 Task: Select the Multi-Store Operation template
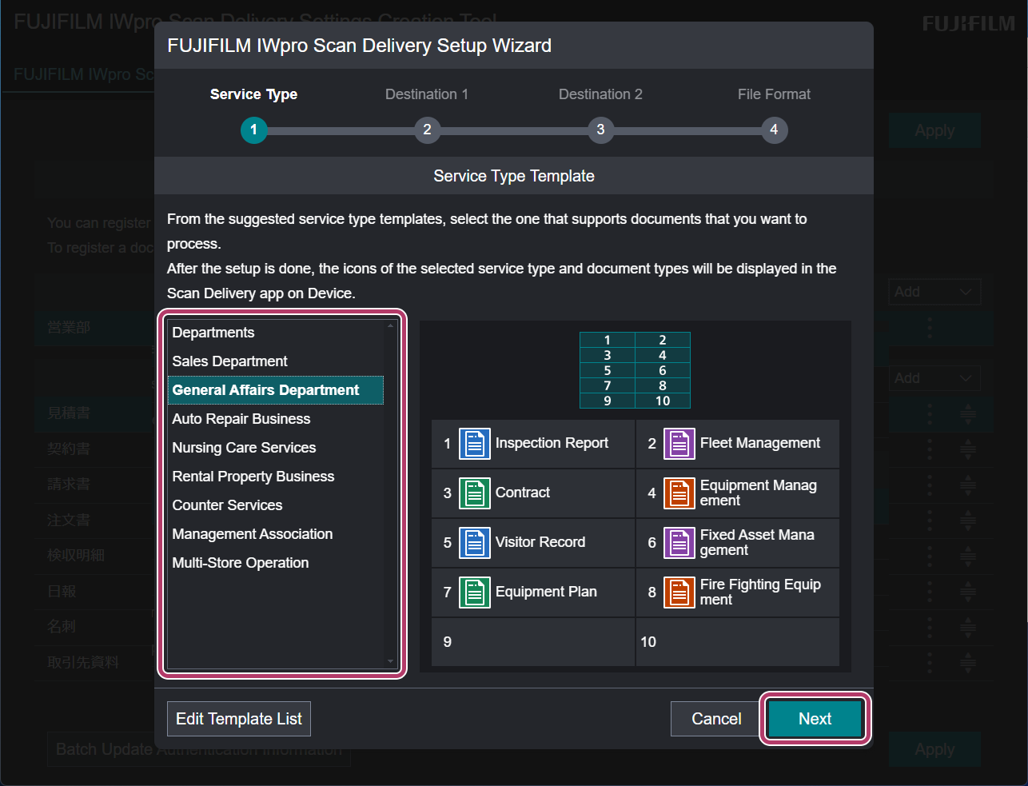[276, 563]
